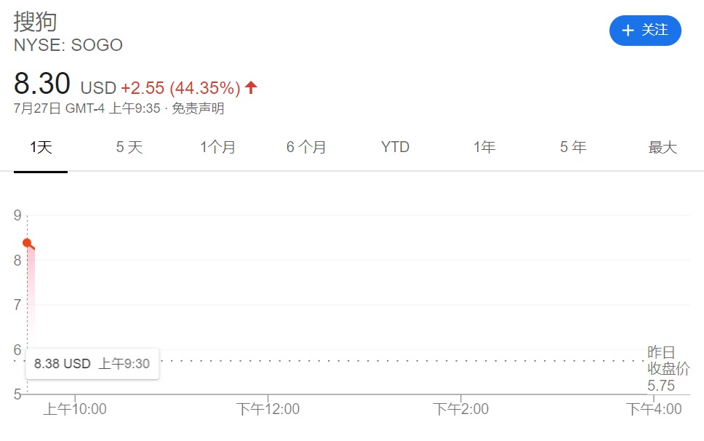Screen dimensions: 704x441
Task: Click the 下午12:00 time axis label
Action: pyautogui.click(x=268, y=409)
